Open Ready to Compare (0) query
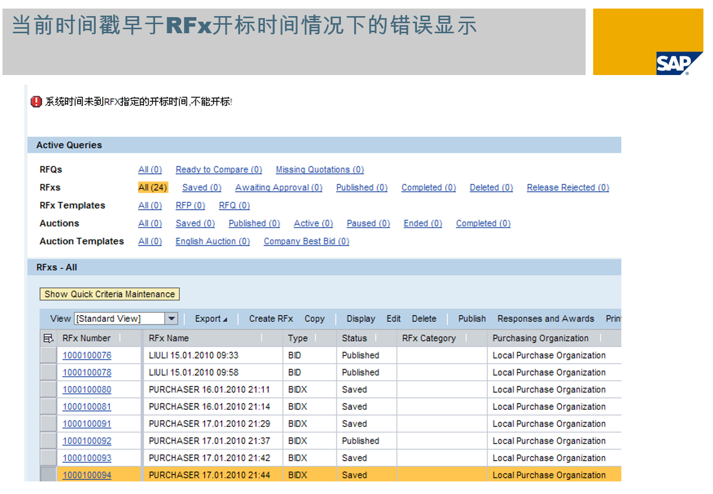This screenshot has width=713, height=494. pyautogui.click(x=219, y=170)
